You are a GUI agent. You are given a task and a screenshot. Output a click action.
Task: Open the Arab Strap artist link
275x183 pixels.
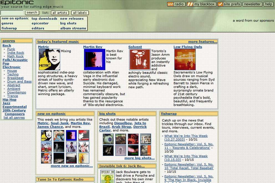[x=121, y=127]
